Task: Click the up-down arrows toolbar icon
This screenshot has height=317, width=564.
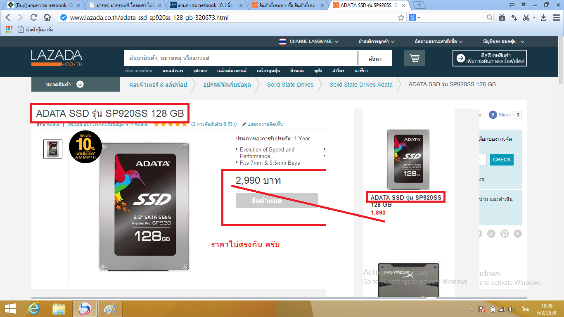Action: [514, 17]
